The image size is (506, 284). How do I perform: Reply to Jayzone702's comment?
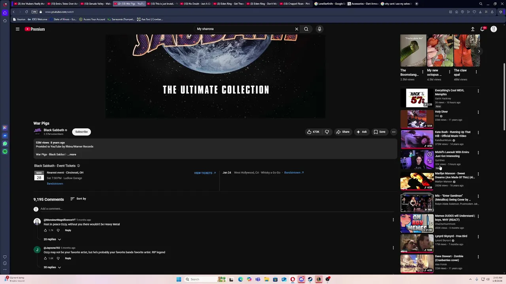pyautogui.click(x=68, y=258)
